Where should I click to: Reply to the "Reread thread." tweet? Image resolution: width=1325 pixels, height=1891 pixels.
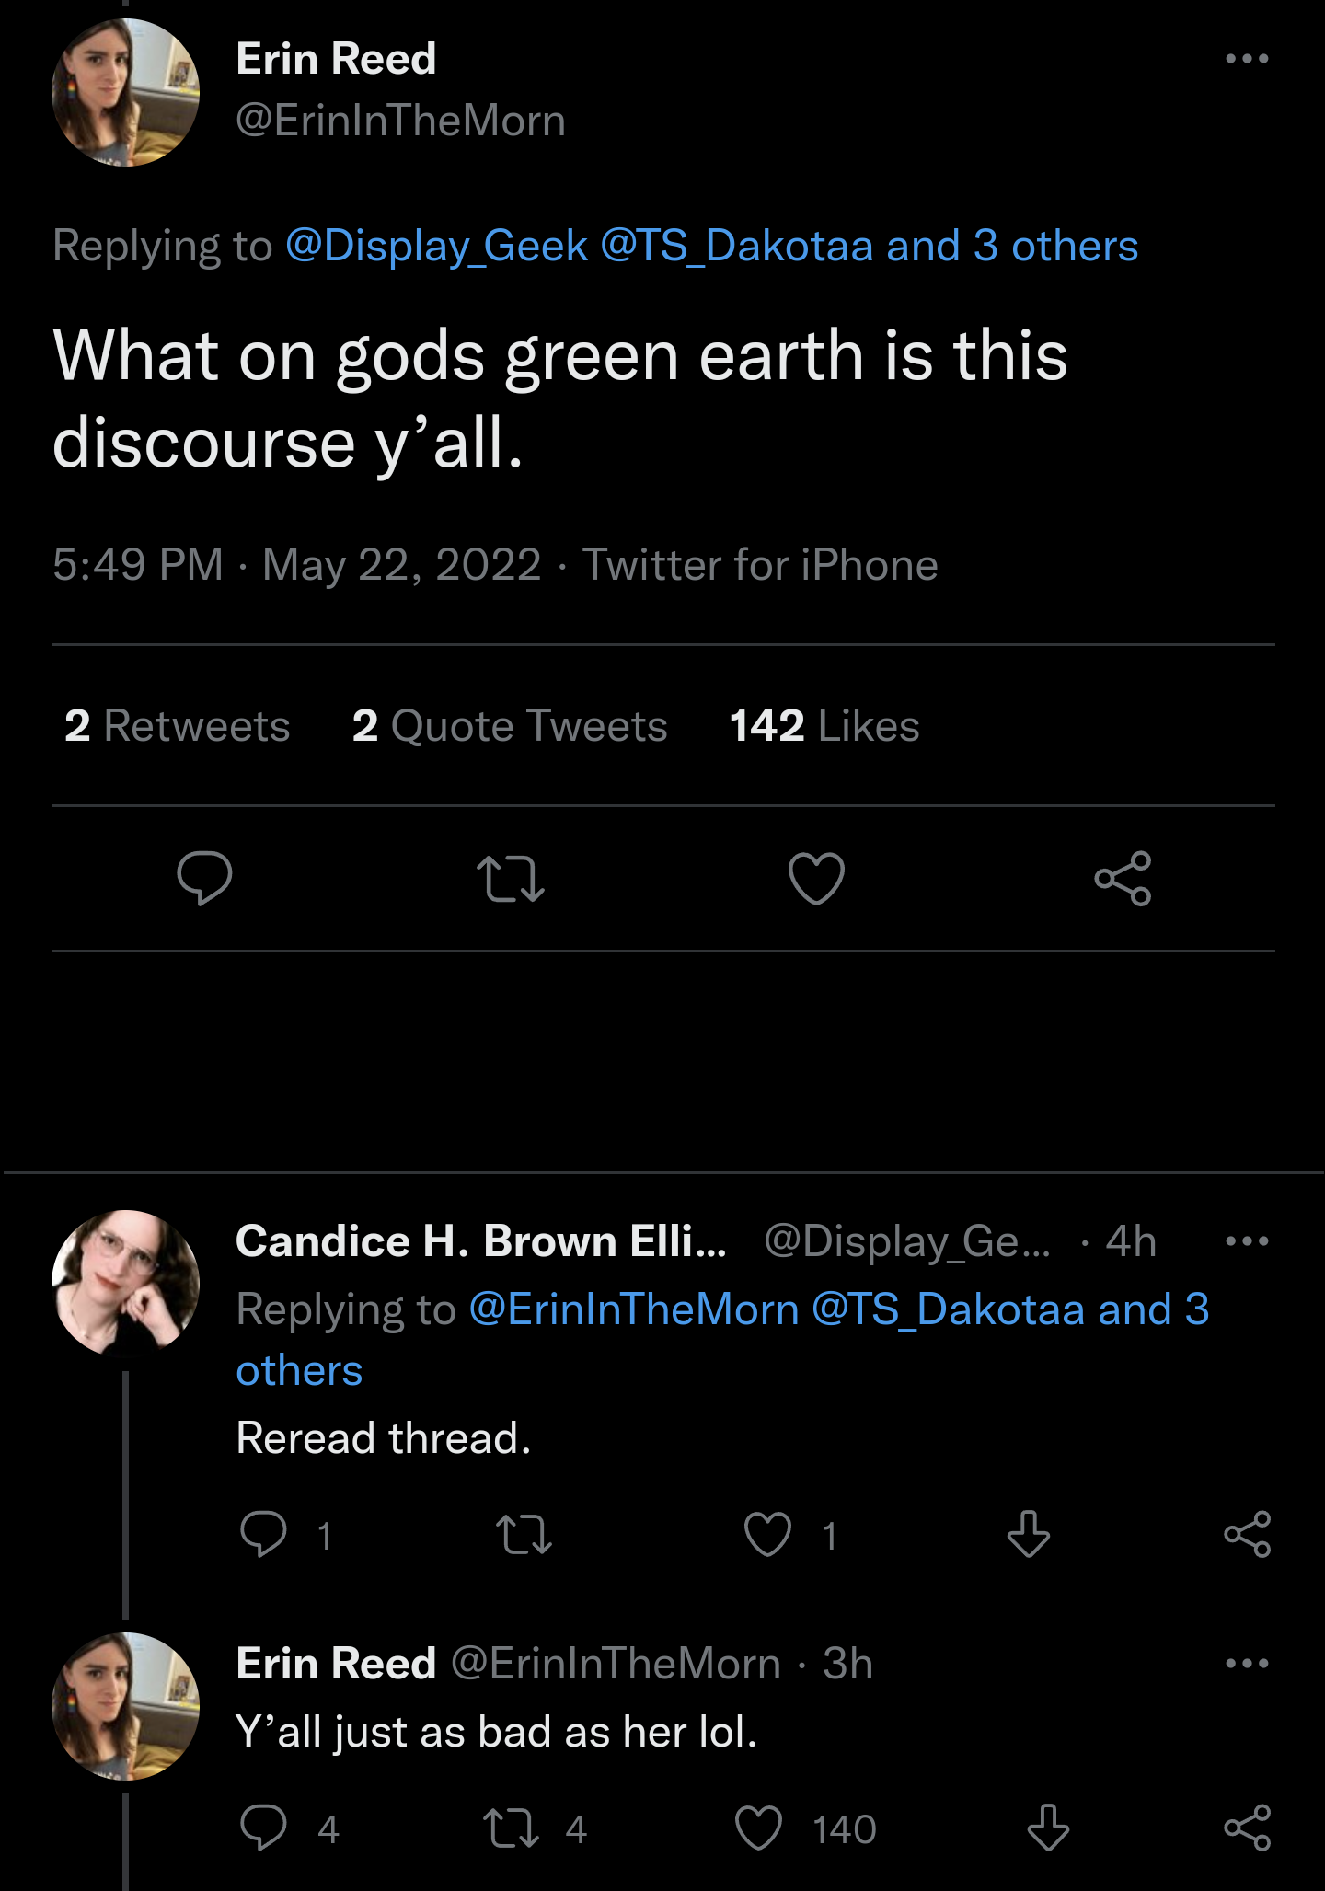[x=264, y=1534]
